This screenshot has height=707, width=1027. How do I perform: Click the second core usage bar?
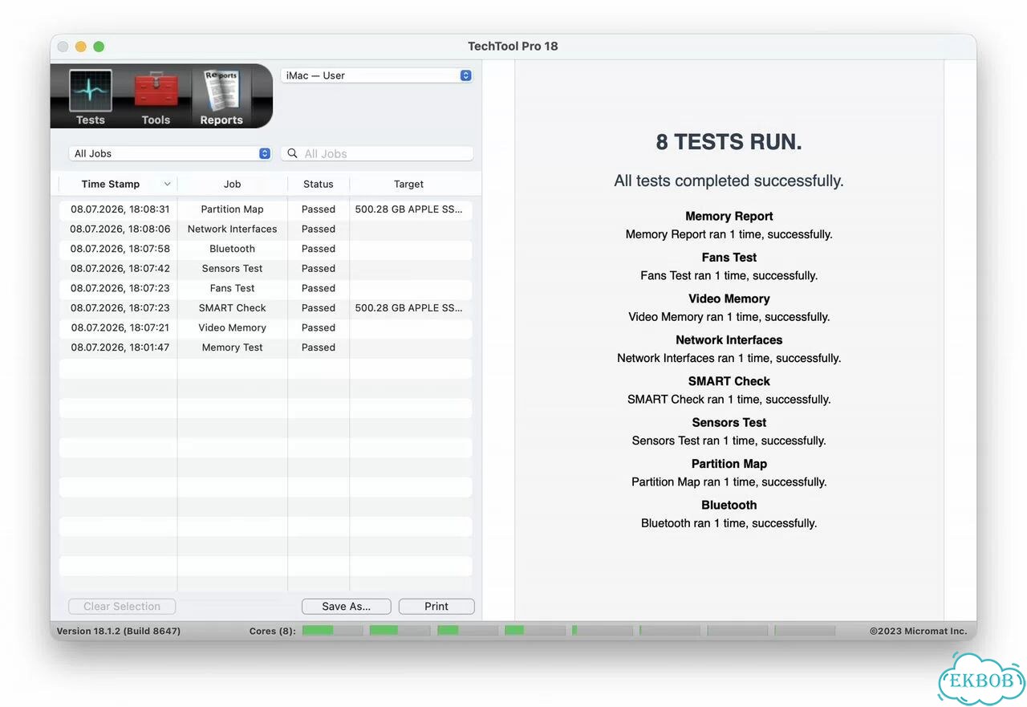click(400, 631)
